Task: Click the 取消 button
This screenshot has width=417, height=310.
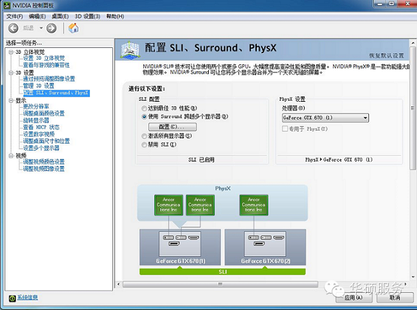Action: point(395,298)
